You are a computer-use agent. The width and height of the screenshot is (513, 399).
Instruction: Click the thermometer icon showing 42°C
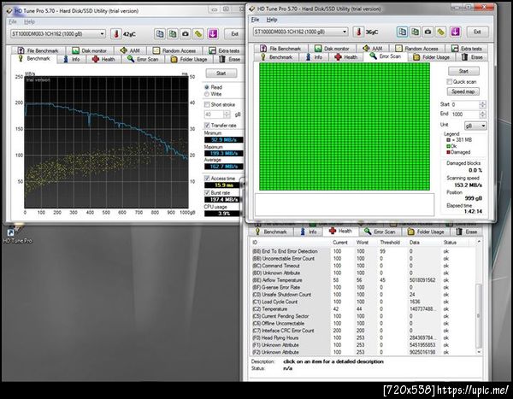(x=115, y=33)
